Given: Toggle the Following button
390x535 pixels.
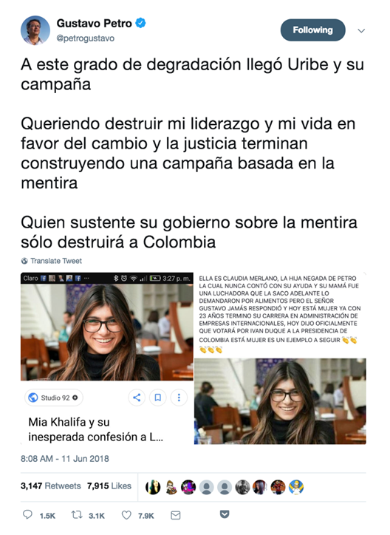Looking at the screenshot, I should click(312, 30).
